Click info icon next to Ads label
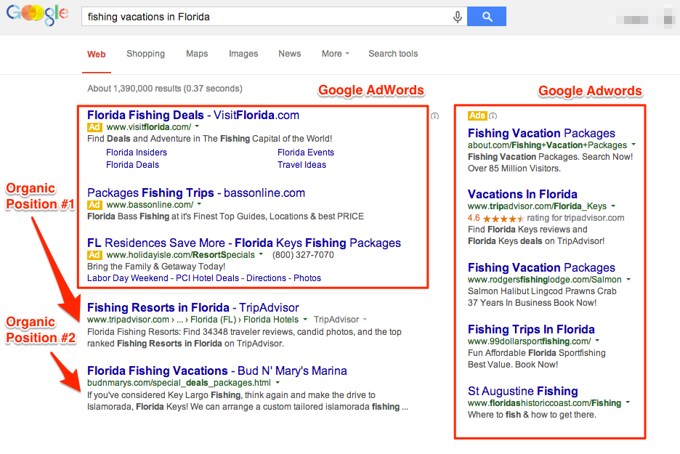The image size is (680, 454). [493, 115]
